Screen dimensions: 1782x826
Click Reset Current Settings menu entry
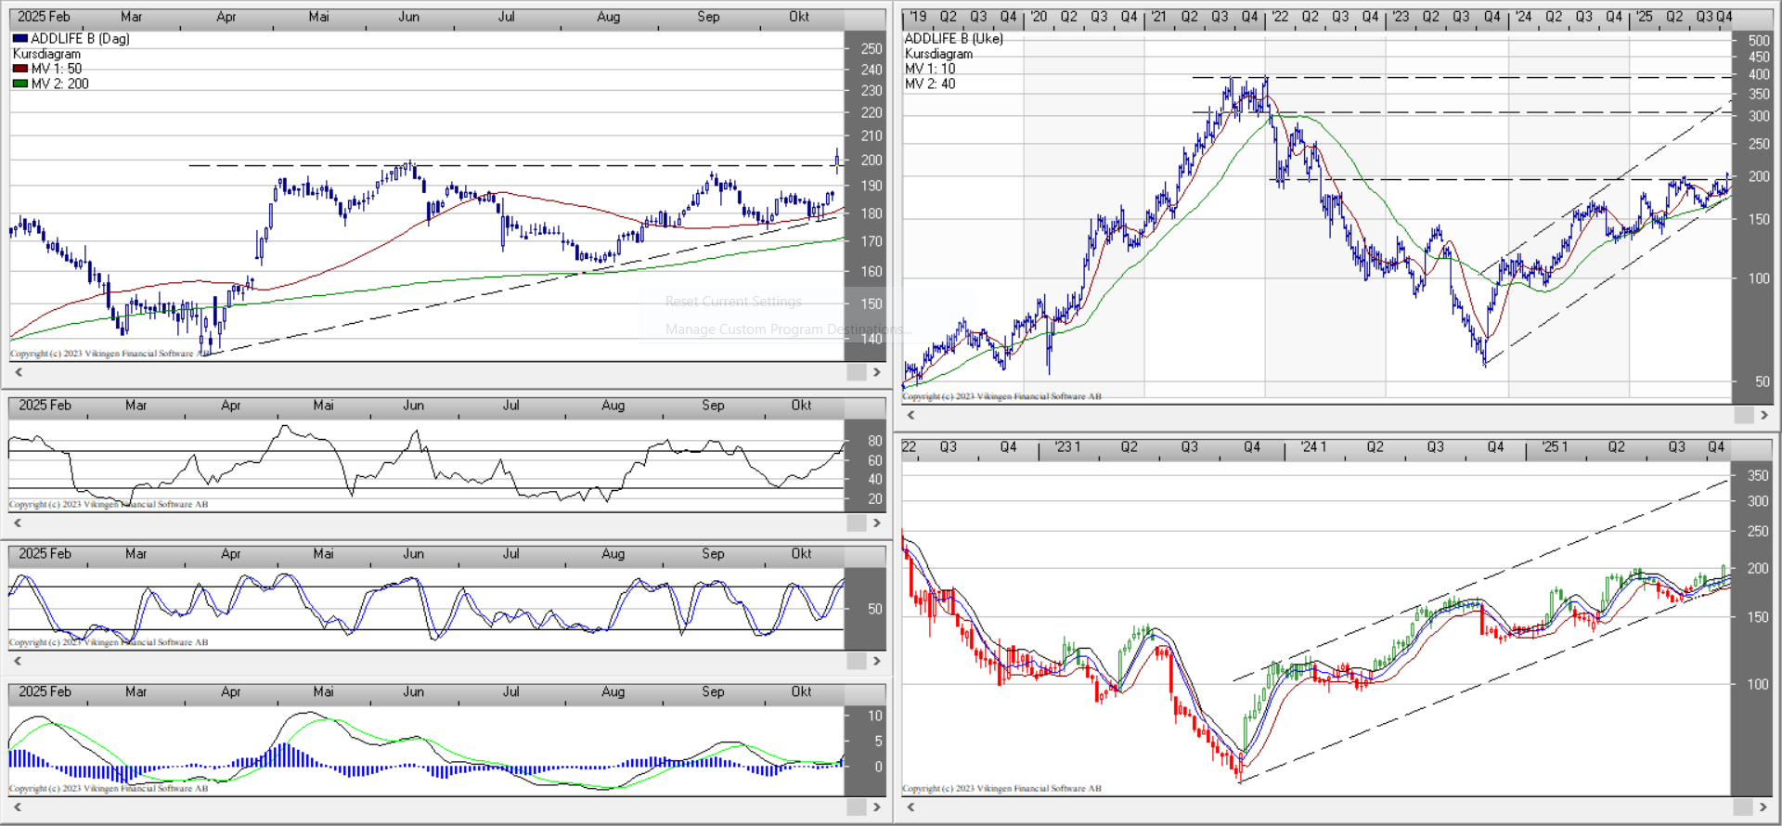point(732,302)
